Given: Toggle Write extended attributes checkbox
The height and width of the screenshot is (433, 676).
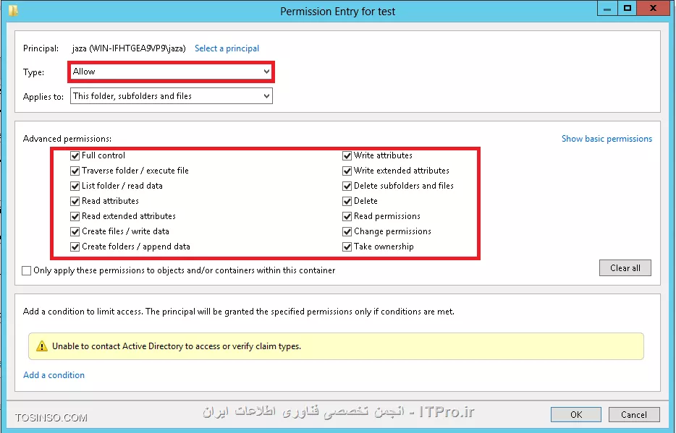Looking at the screenshot, I should coord(347,171).
